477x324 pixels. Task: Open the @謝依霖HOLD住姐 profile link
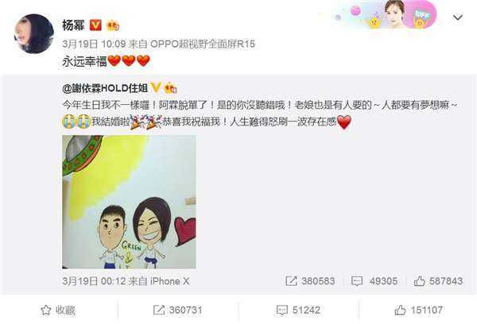(x=105, y=88)
